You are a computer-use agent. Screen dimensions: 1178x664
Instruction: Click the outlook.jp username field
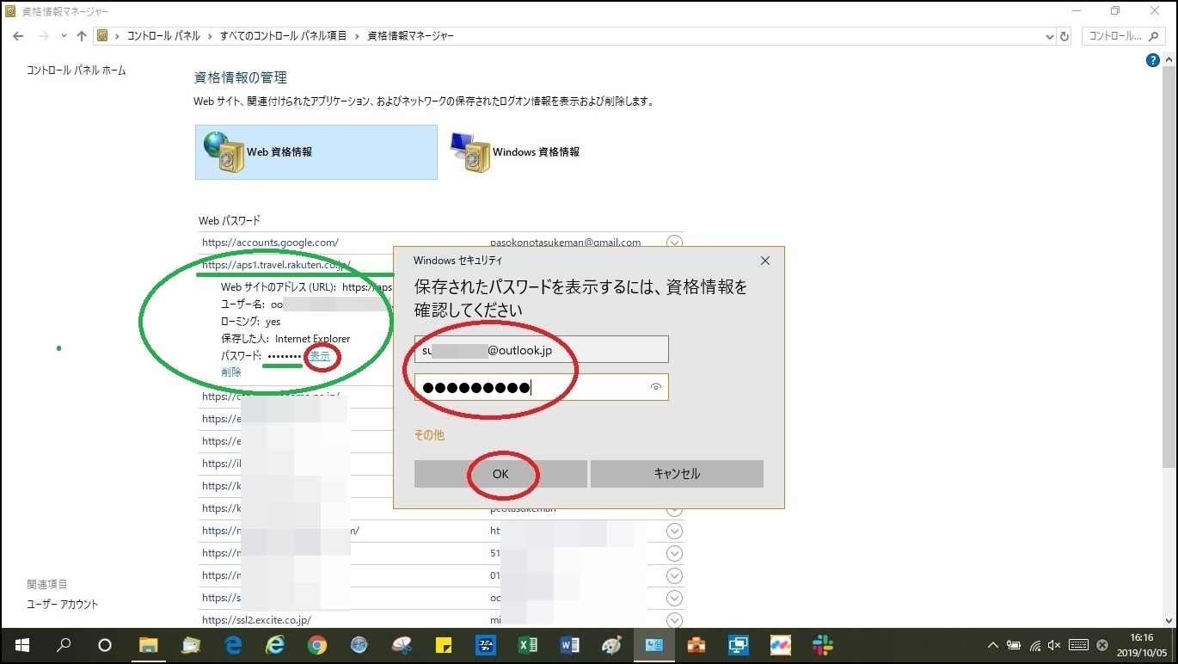click(541, 349)
